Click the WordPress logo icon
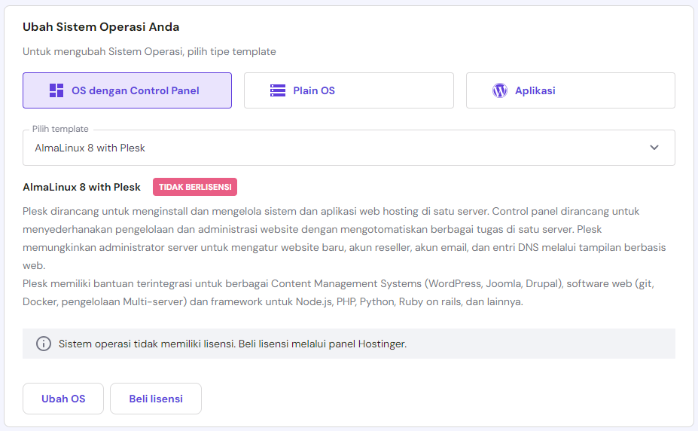 500,90
